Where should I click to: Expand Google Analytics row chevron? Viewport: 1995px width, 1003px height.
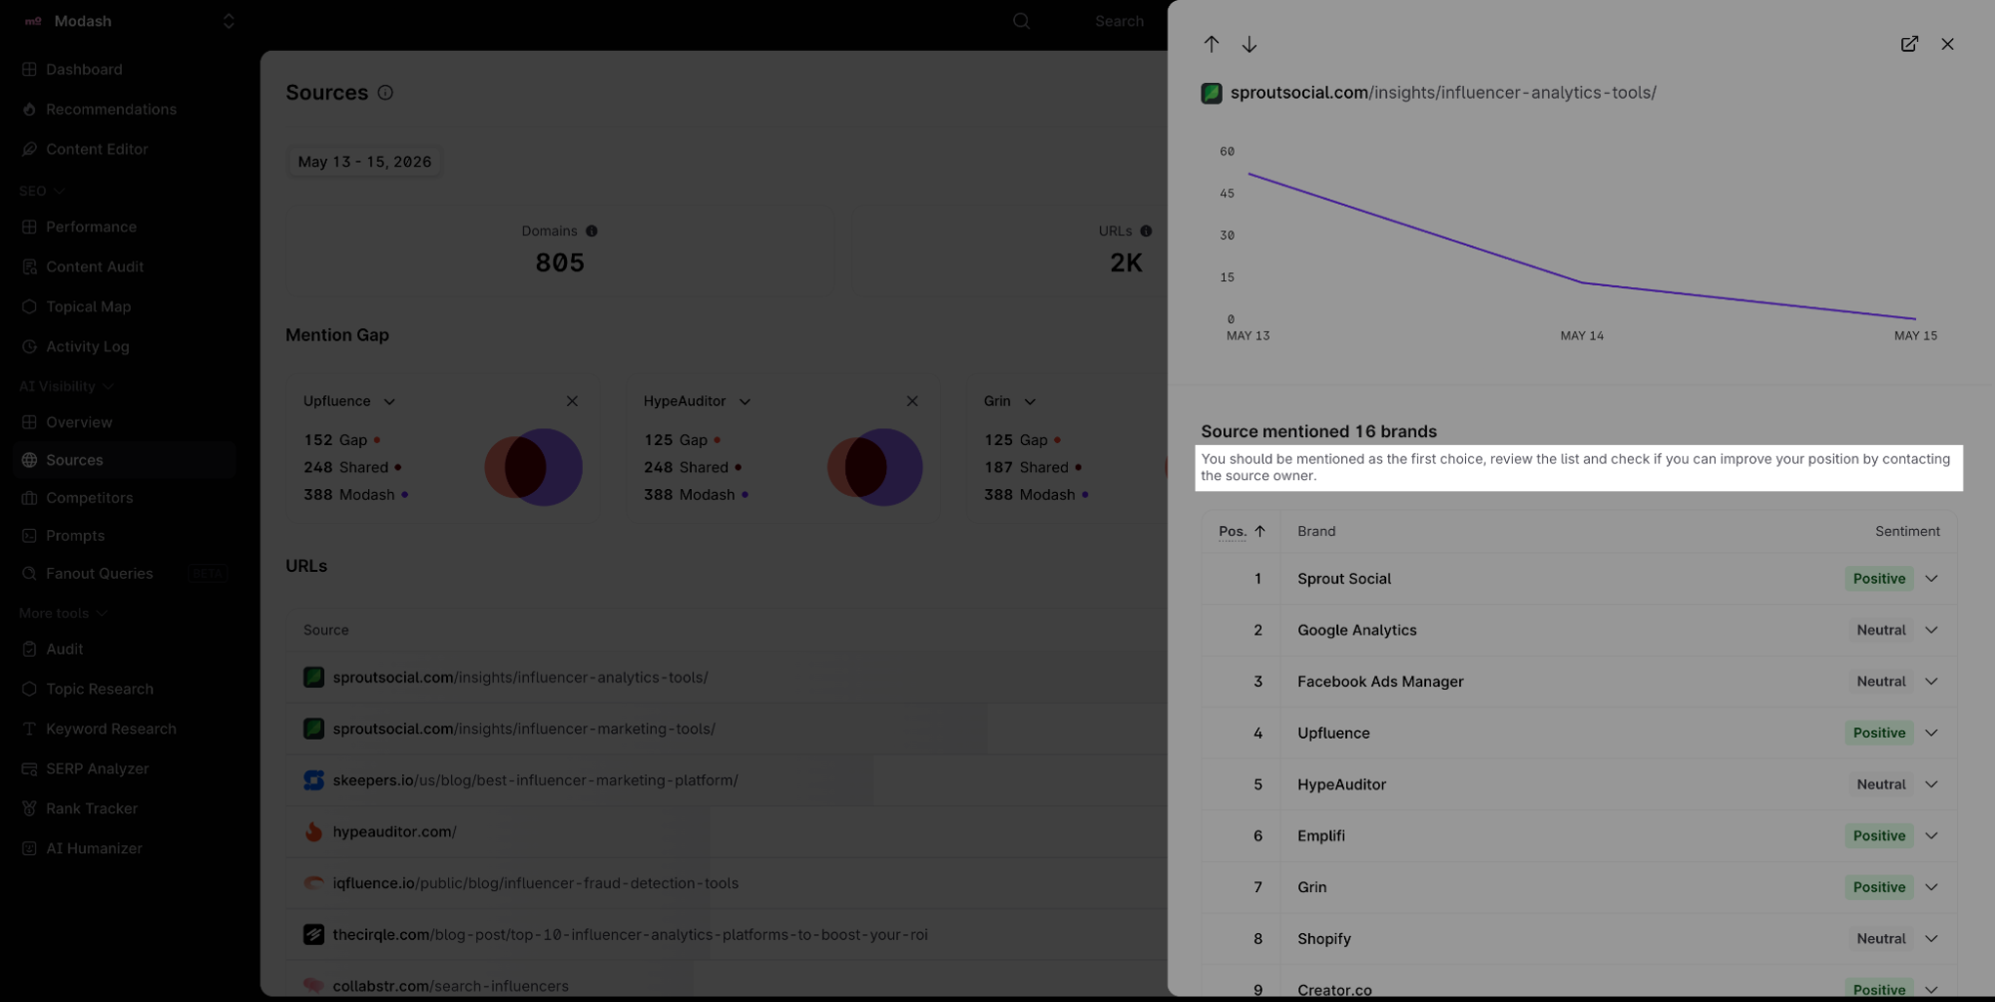click(x=1930, y=630)
